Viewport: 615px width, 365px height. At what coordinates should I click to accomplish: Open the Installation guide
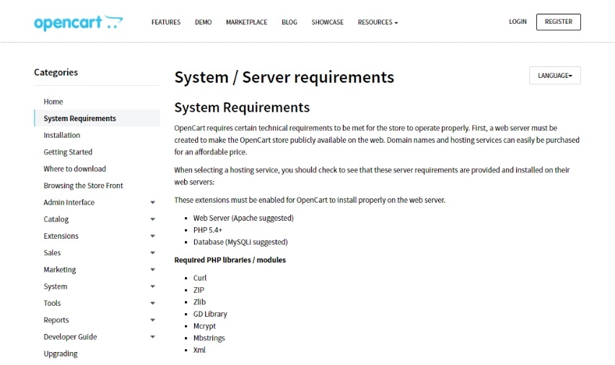61,136
